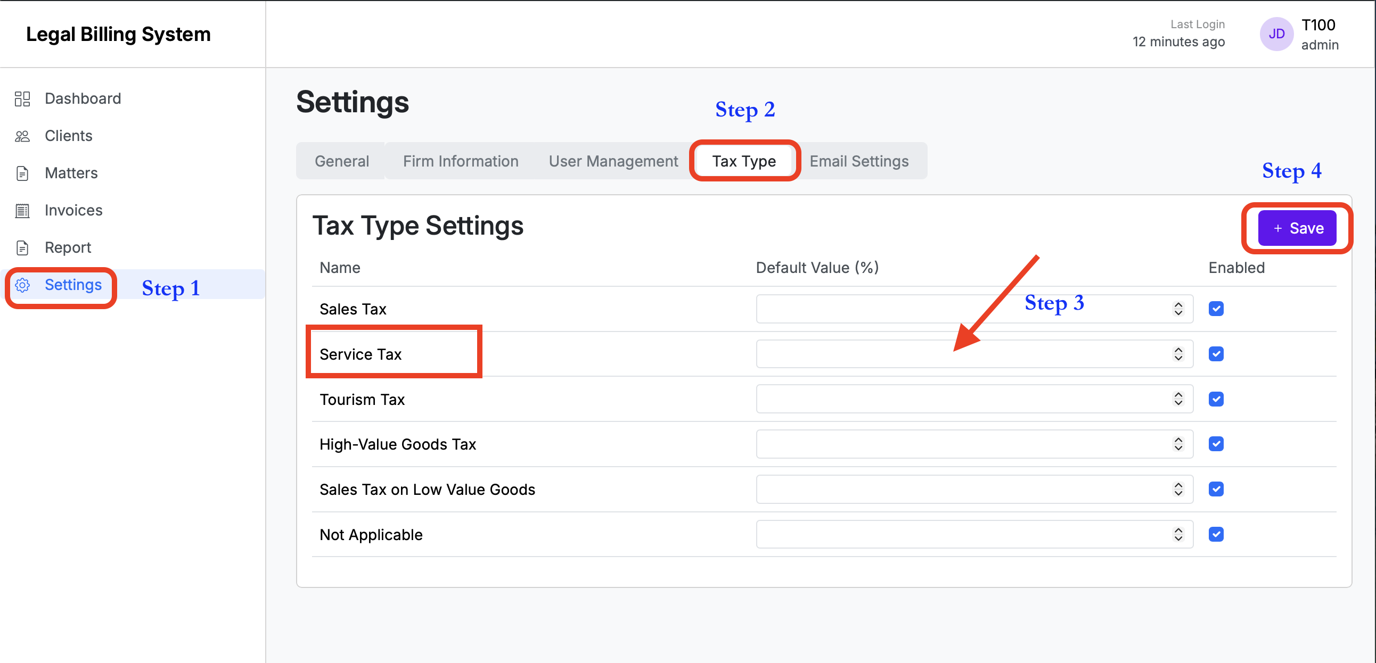
Task: Uncheck Sales Tax on Low Value Goods
Action: [1216, 490]
